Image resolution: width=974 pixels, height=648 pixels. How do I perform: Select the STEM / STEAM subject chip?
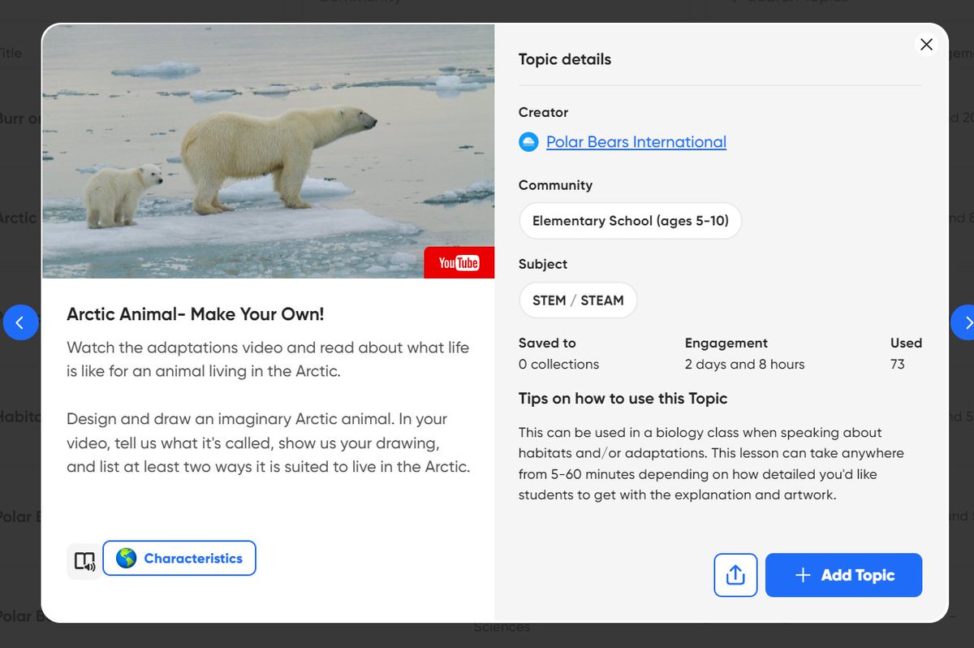[x=578, y=300]
